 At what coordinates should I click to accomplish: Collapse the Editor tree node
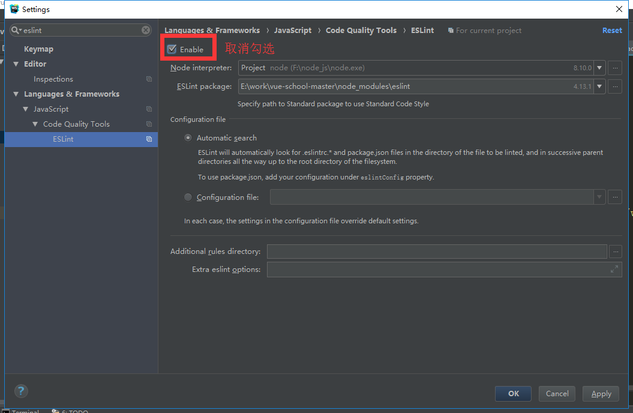click(x=16, y=64)
